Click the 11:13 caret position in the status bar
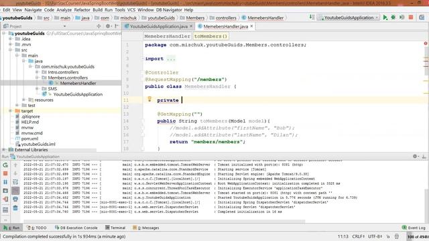Screen dimensions: 429x241 coord(343,236)
